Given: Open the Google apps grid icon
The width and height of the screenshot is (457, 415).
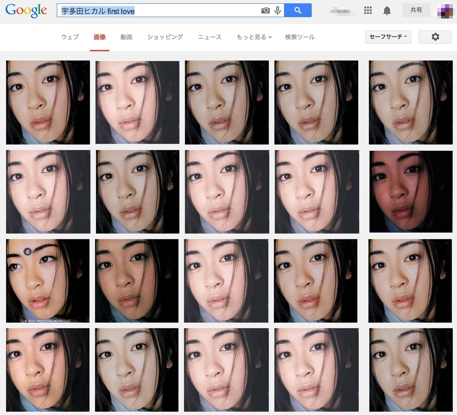Looking at the screenshot, I should [368, 10].
